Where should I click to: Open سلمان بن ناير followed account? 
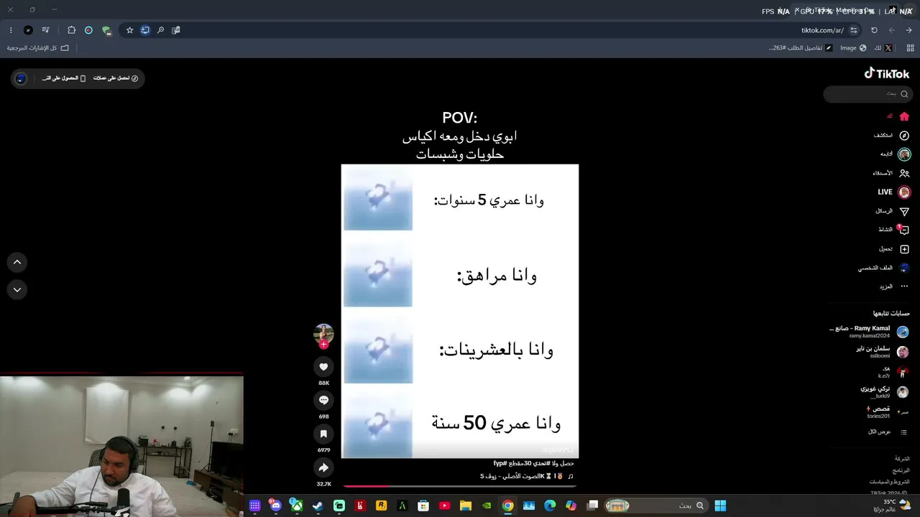point(883,352)
